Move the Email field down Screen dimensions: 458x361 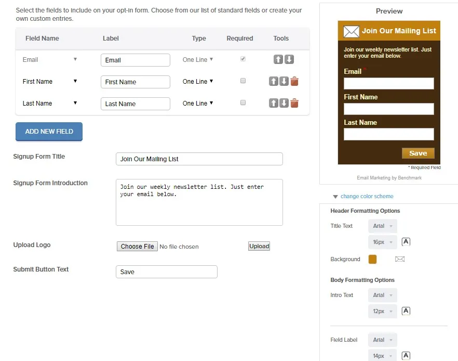point(289,59)
